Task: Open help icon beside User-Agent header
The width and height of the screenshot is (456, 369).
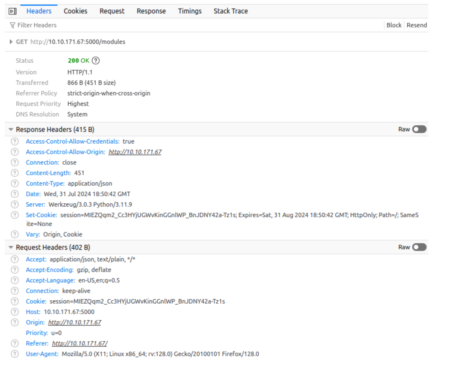Action: (x=15, y=354)
